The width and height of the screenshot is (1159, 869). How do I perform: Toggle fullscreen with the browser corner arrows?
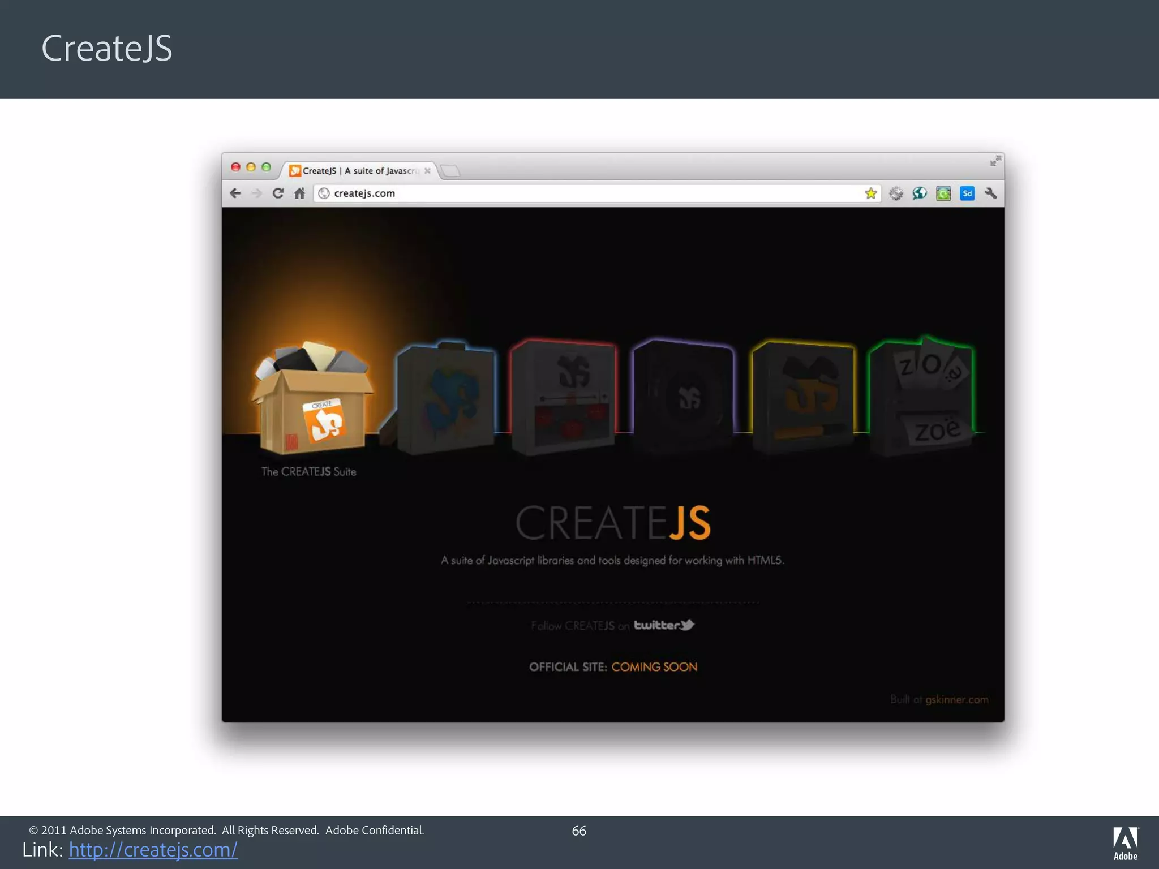(x=995, y=161)
